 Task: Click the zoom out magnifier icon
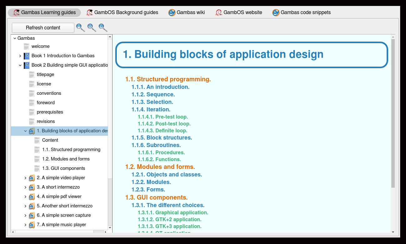pos(80,28)
